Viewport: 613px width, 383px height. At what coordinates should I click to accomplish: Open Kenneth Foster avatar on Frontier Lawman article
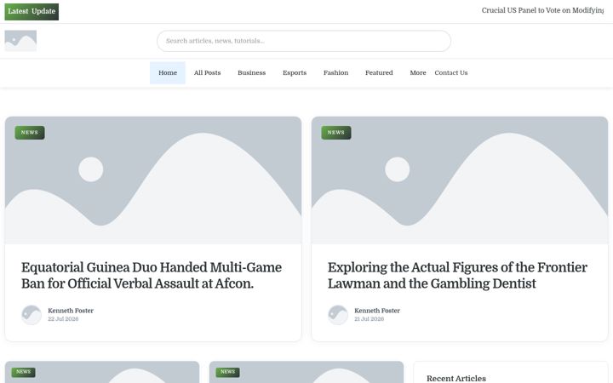click(338, 315)
